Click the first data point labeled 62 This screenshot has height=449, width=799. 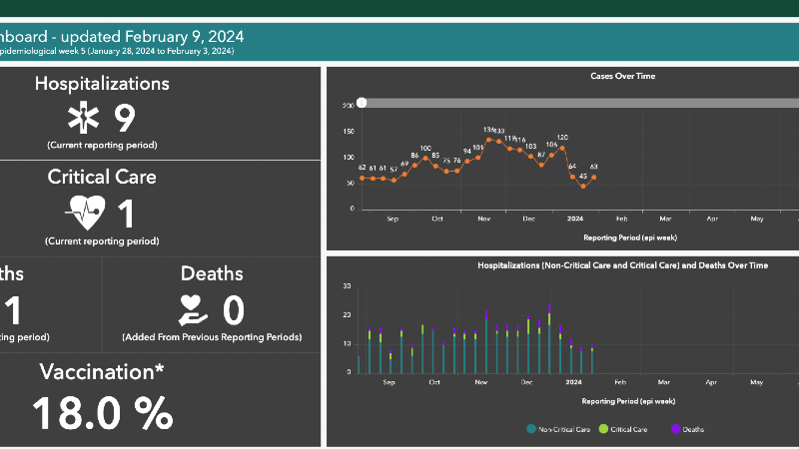(363, 179)
